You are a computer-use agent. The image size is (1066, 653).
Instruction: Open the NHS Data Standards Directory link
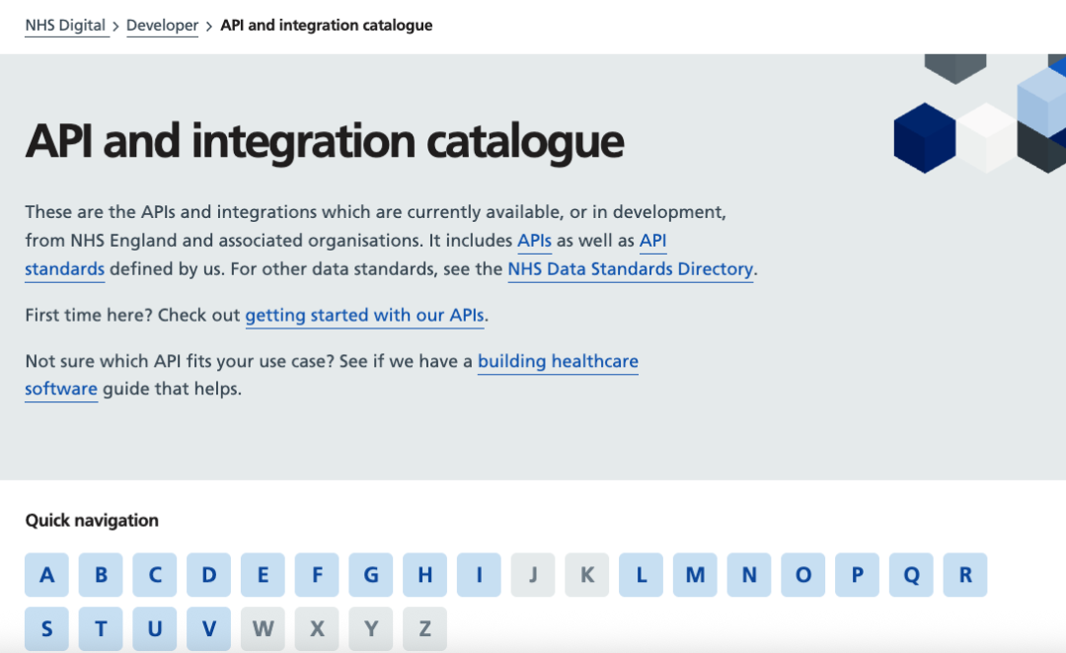pyautogui.click(x=630, y=269)
